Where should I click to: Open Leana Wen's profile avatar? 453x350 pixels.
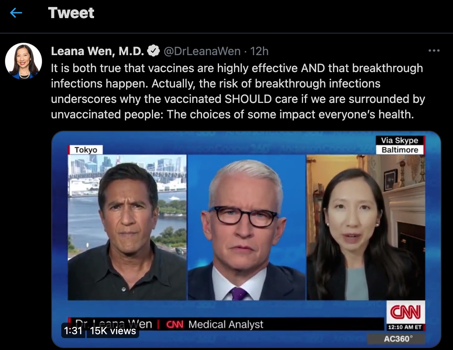coord(24,61)
